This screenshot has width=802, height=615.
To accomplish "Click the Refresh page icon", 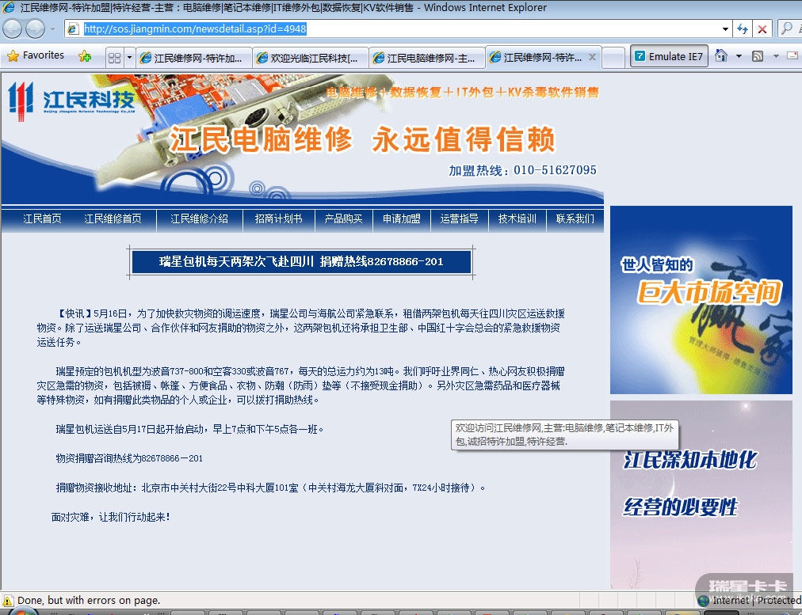I will 742,29.
